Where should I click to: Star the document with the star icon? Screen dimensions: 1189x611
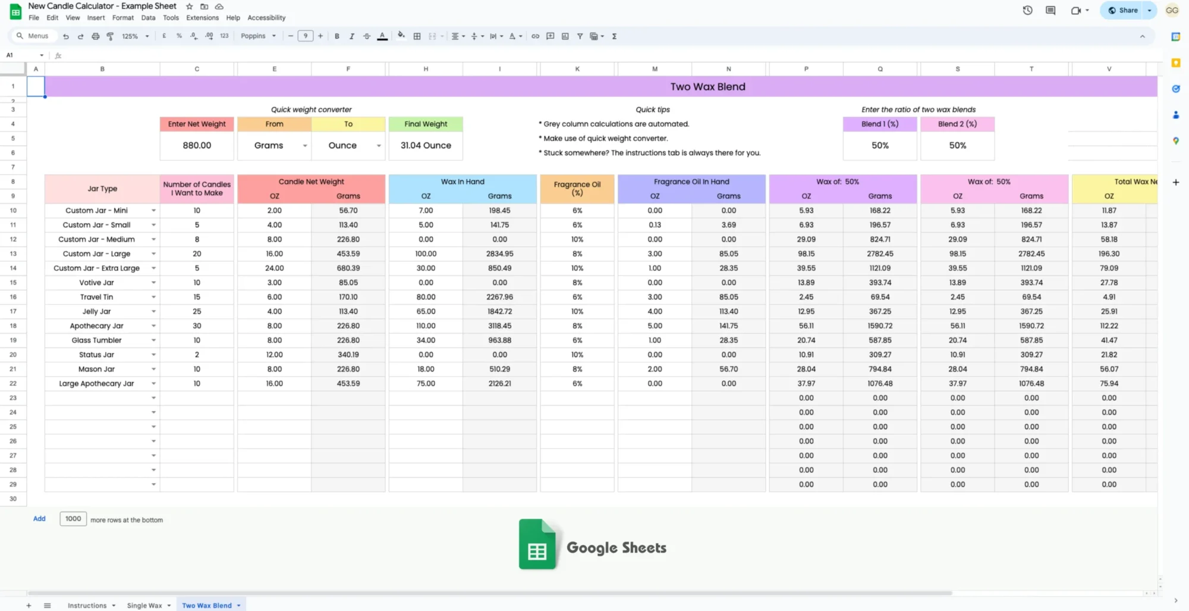coord(189,7)
